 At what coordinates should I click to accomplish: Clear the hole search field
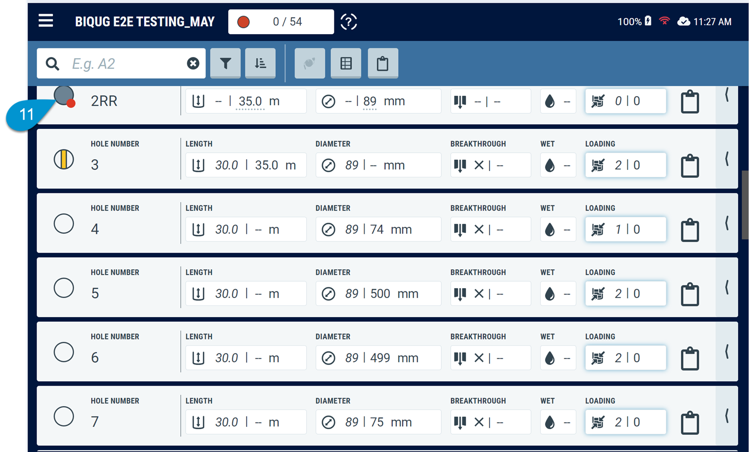(x=193, y=64)
